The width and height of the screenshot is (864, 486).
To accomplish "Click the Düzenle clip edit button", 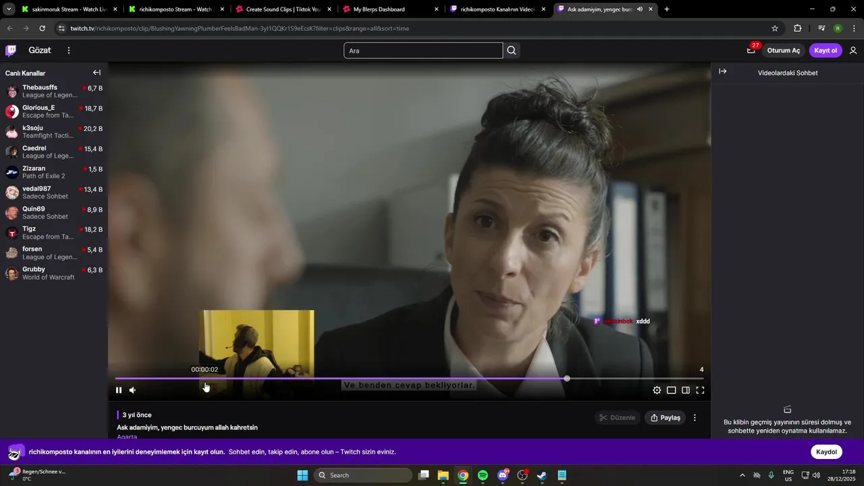I will (617, 418).
